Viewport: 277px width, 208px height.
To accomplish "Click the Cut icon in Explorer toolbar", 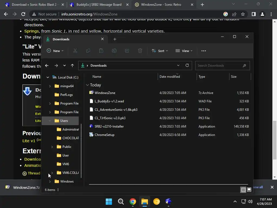I will tap(75, 51).
